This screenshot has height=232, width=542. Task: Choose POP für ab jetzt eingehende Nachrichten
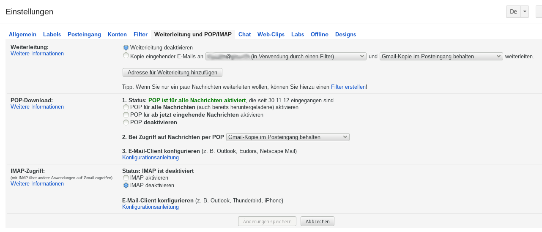click(126, 115)
